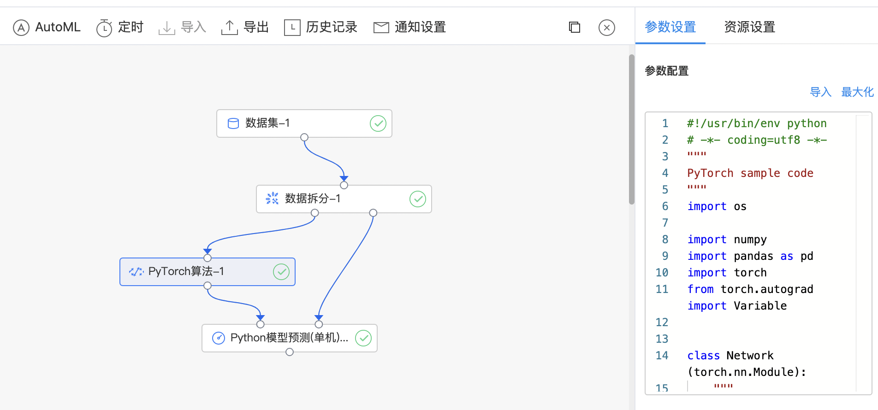Click the green checkmark on 数据集-1
Viewport: 878px width, 410px height.
click(378, 123)
